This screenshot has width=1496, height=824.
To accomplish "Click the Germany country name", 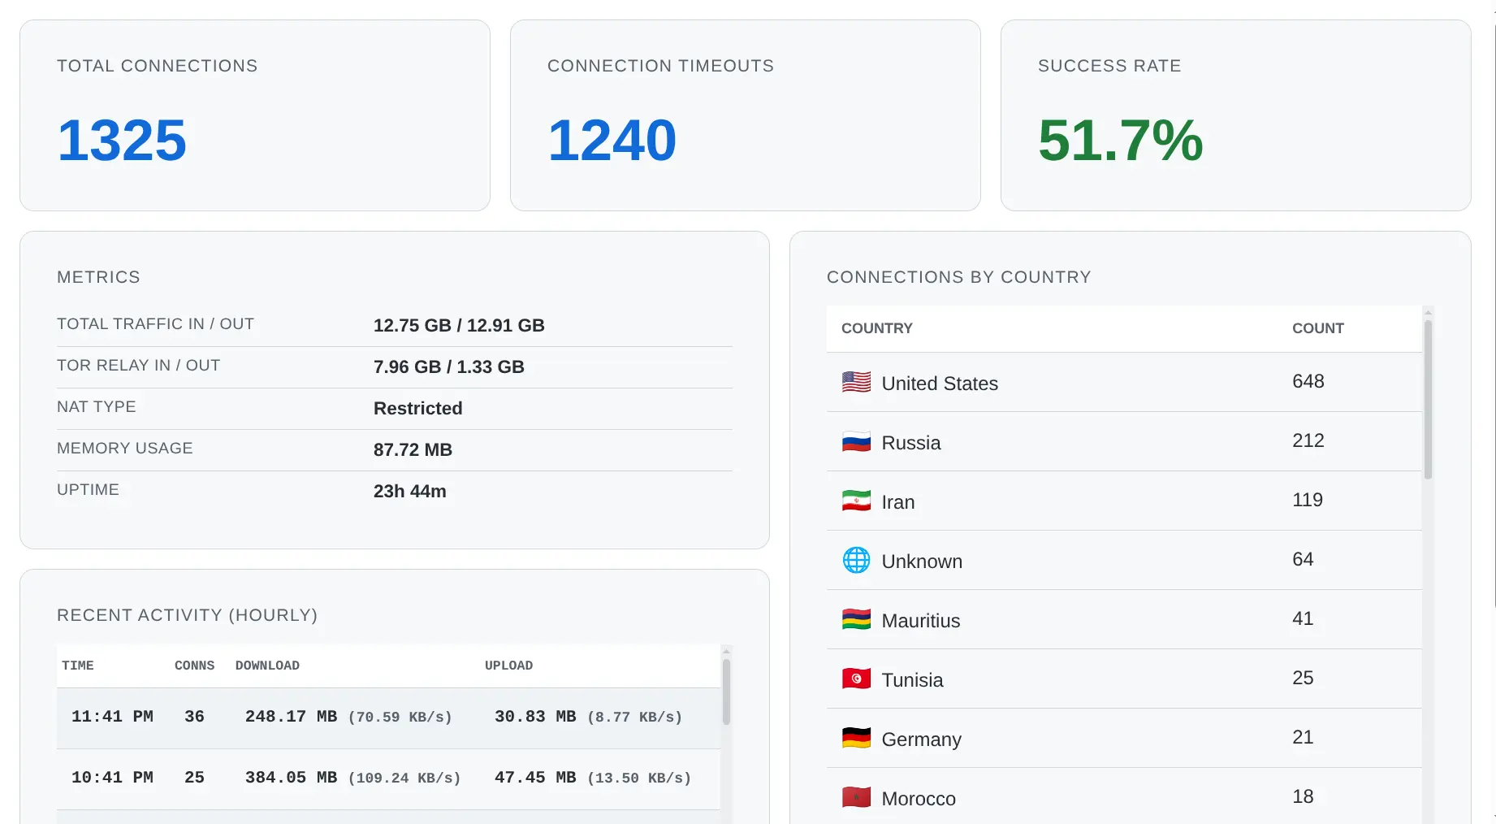I will tap(921, 739).
